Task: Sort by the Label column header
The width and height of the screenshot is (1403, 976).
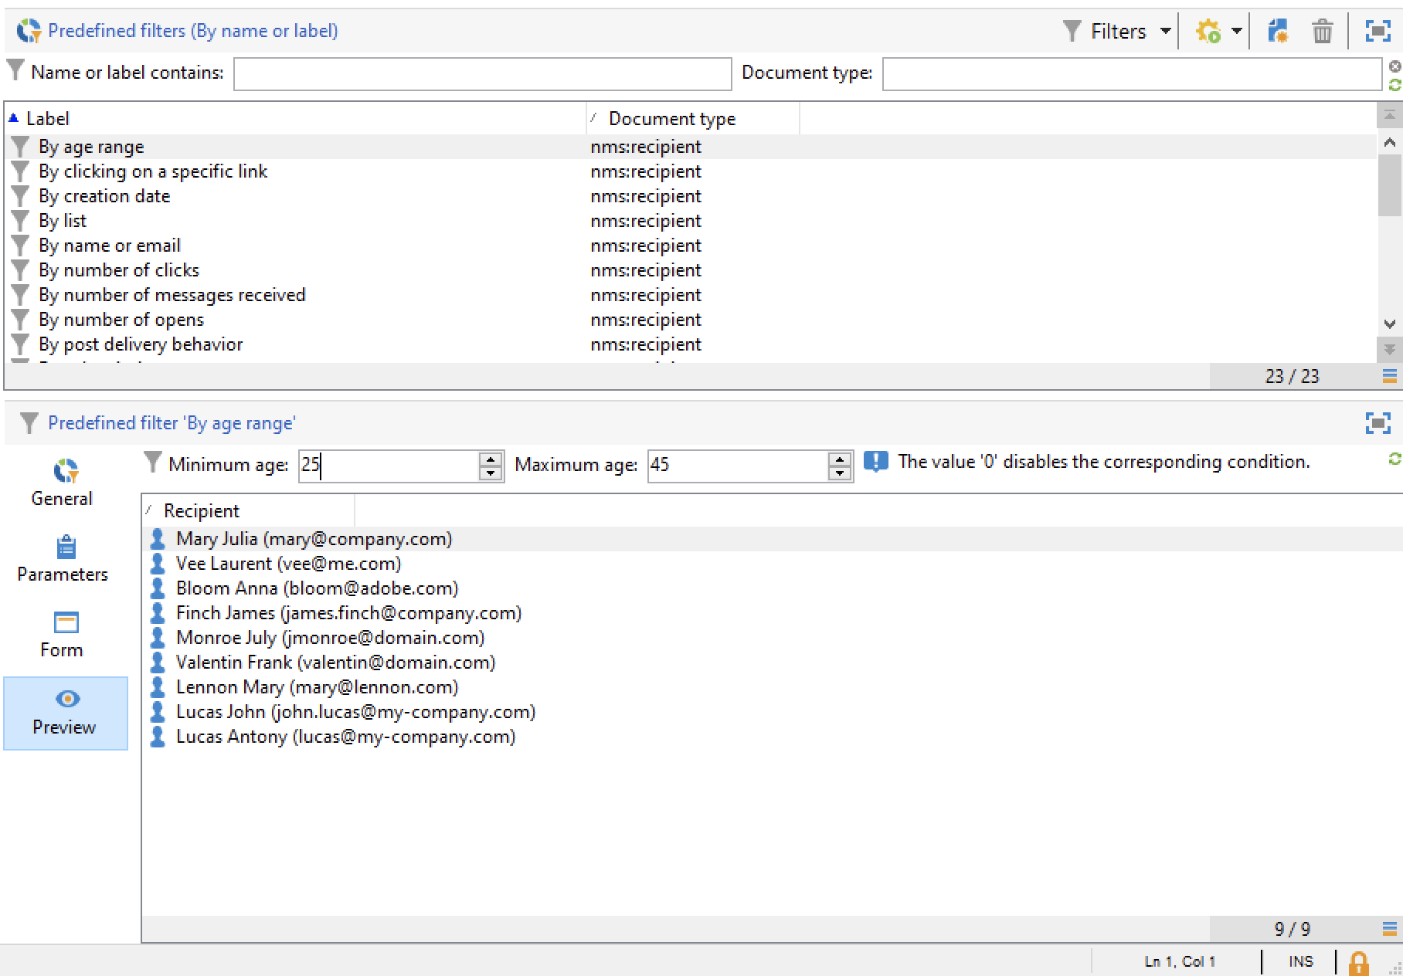Action: click(x=296, y=118)
